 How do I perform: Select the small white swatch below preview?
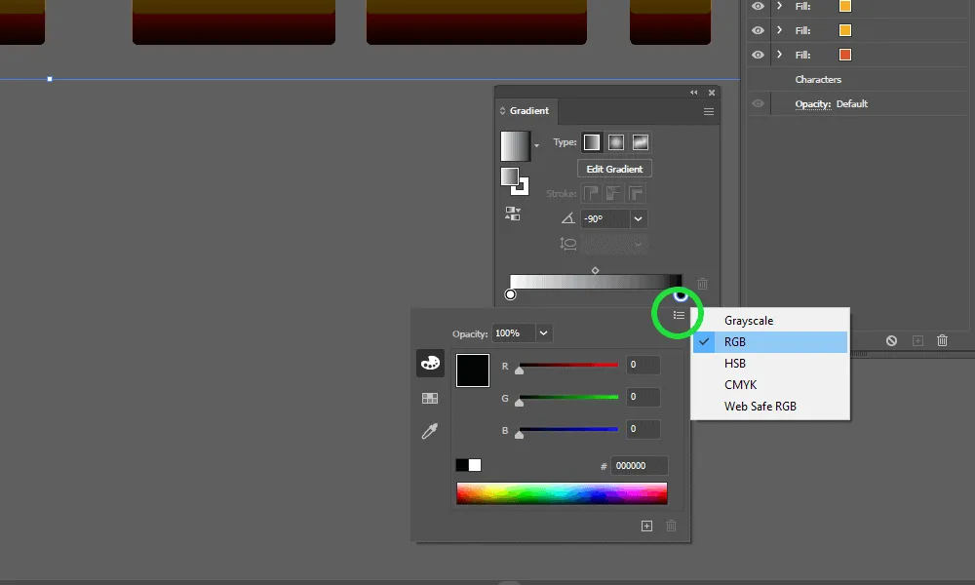tap(475, 465)
